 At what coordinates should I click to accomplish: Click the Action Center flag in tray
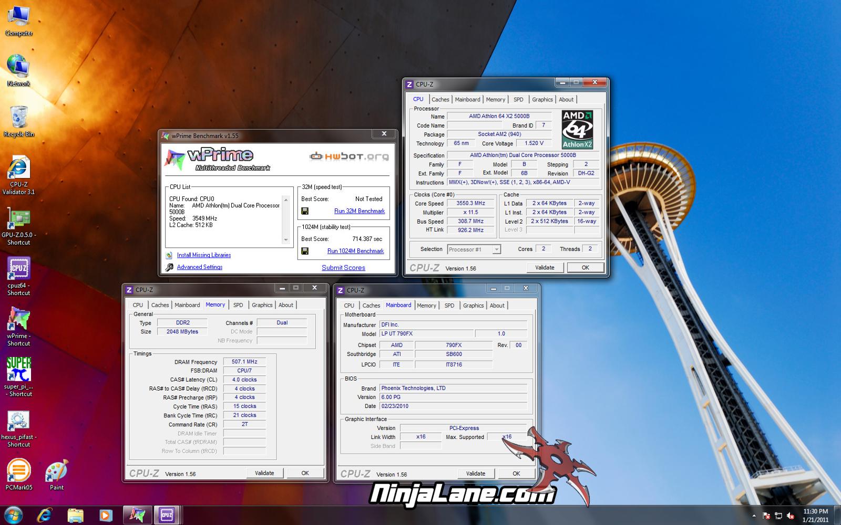(x=766, y=516)
